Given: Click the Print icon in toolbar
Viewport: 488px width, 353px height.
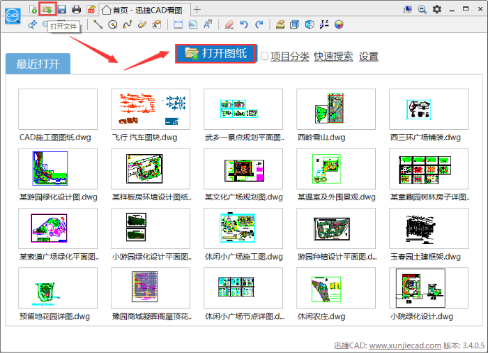Looking at the screenshot, I should point(77,9).
